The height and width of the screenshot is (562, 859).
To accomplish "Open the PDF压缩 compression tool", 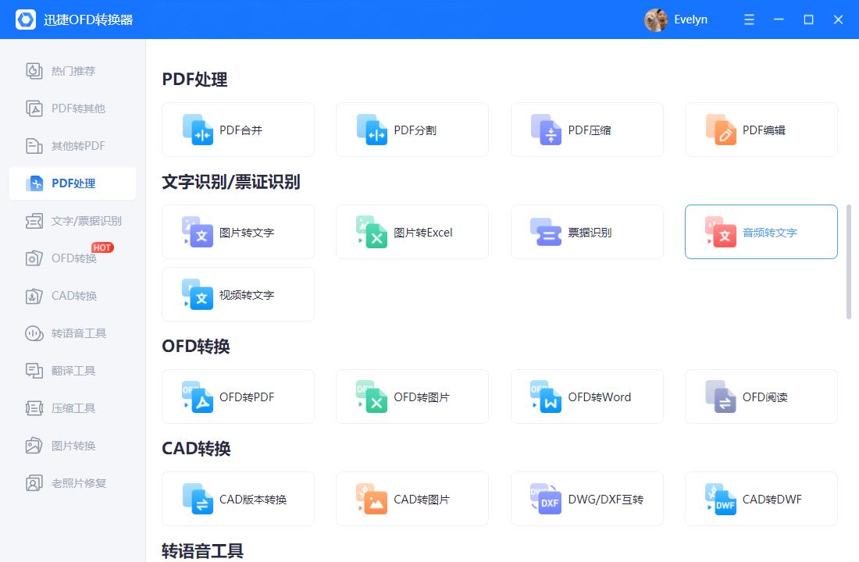I will [586, 130].
